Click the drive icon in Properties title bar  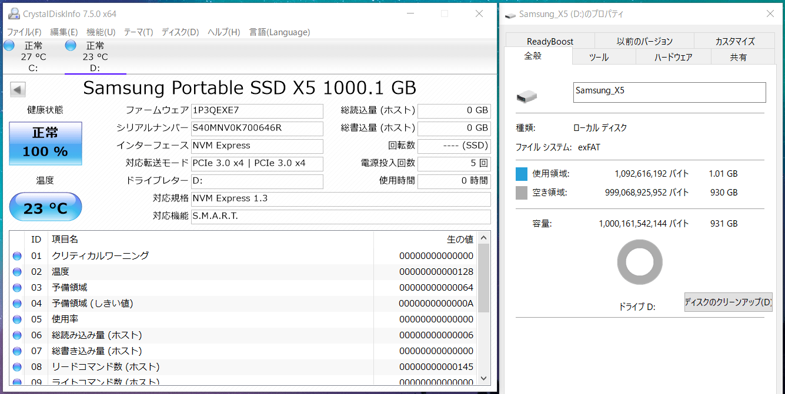coord(510,15)
